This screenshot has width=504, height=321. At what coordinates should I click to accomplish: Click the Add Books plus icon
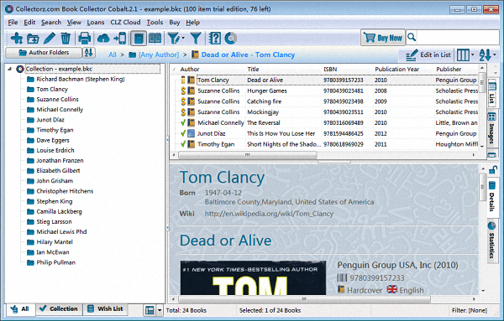17,39
